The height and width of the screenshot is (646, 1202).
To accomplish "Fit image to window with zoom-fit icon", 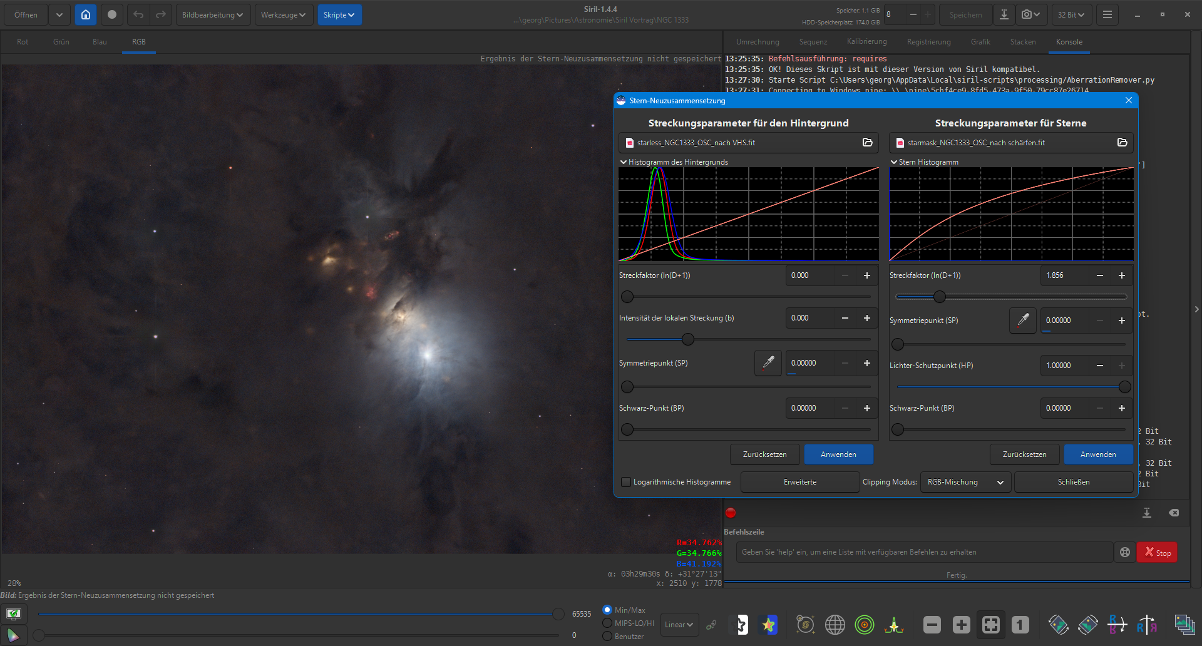I will (991, 624).
